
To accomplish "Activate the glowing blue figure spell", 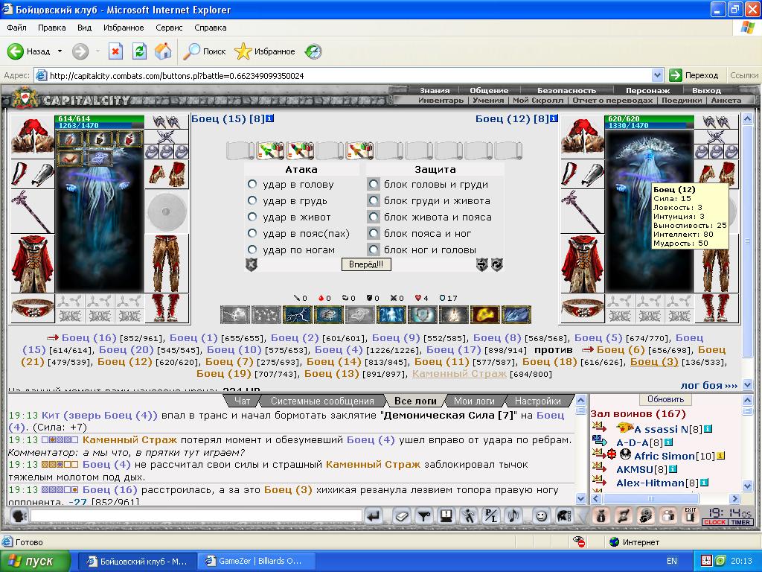I will point(391,315).
